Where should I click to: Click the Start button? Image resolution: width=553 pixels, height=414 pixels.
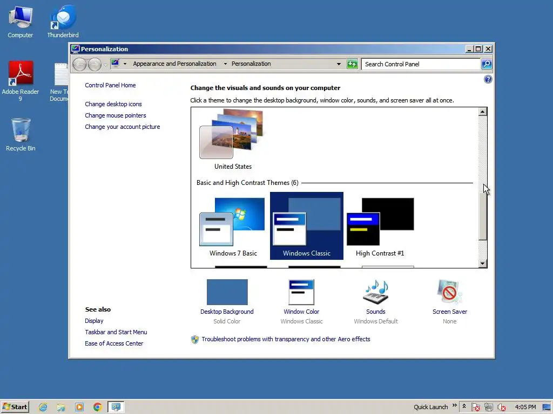tap(15, 407)
